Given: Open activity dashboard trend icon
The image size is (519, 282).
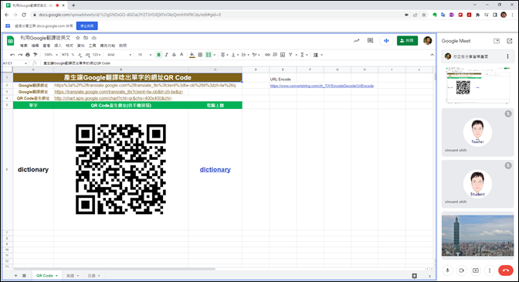Looking at the screenshot, I should (x=357, y=41).
